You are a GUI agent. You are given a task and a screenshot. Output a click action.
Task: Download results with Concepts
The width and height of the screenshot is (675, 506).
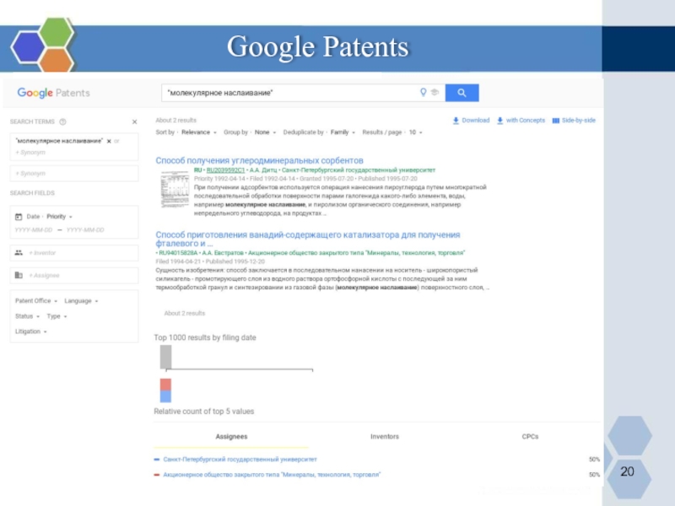click(521, 121)
